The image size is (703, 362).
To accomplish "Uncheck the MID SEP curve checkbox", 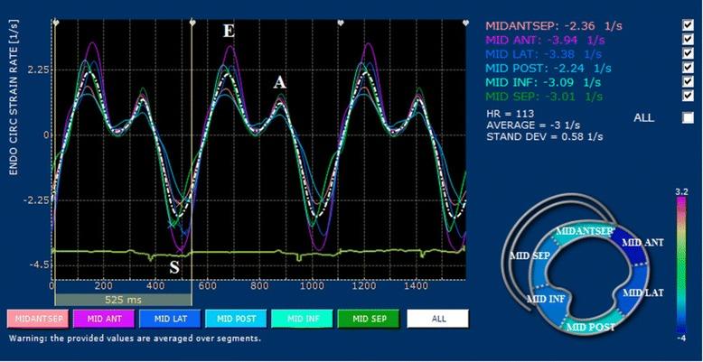I will pos(689,96).
